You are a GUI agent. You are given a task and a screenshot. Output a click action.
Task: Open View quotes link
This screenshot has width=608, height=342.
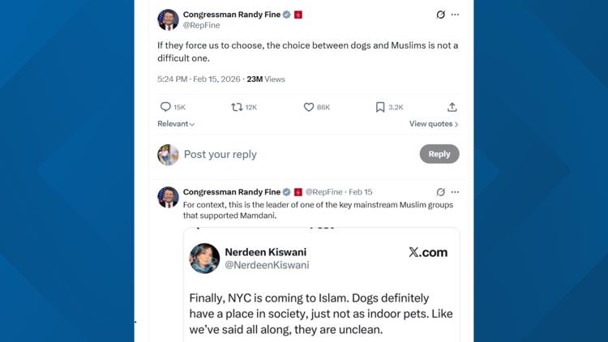434,124
